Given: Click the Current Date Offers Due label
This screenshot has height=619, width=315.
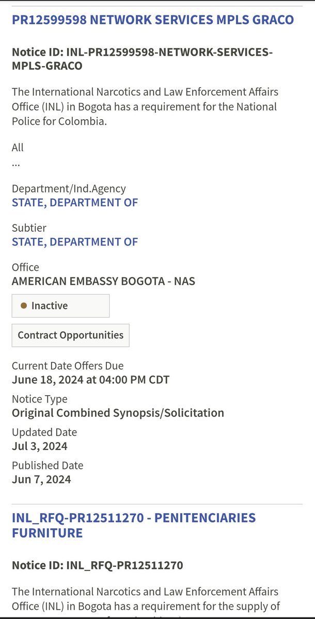Looking at the screenshot, I should pos(68,366).
